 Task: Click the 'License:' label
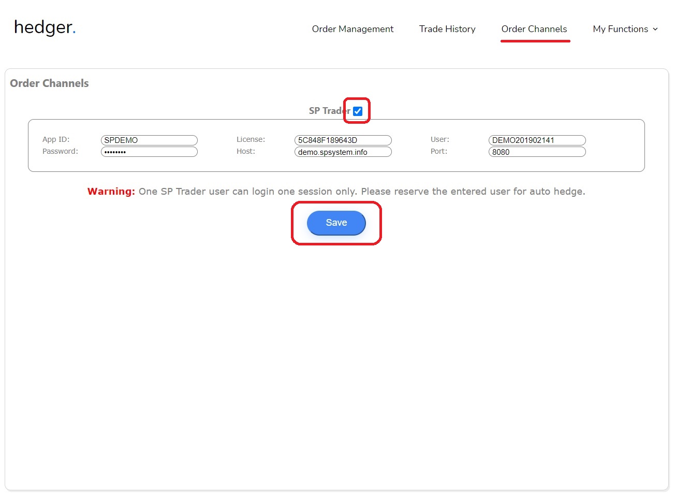(x=251, y=139)
